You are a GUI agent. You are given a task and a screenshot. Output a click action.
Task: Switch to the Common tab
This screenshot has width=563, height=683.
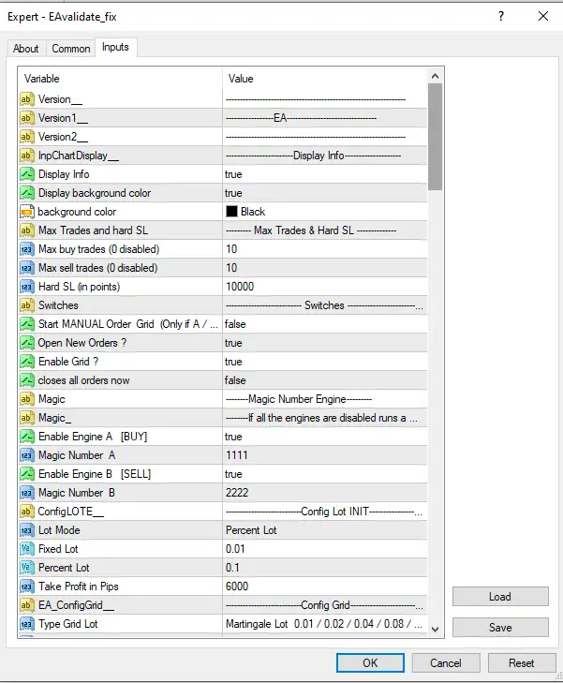71,49
